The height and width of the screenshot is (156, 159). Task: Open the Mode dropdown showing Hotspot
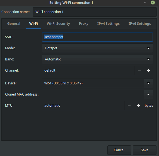(x=97, y=48)
